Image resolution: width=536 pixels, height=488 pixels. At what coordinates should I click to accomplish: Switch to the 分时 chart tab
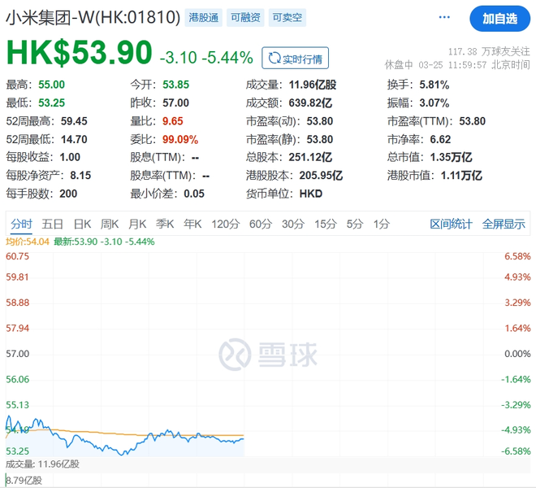click(x=21, y=224)
